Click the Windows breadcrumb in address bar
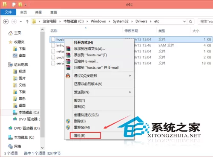Viewport: 213px width, 157px height. point(98,21)
